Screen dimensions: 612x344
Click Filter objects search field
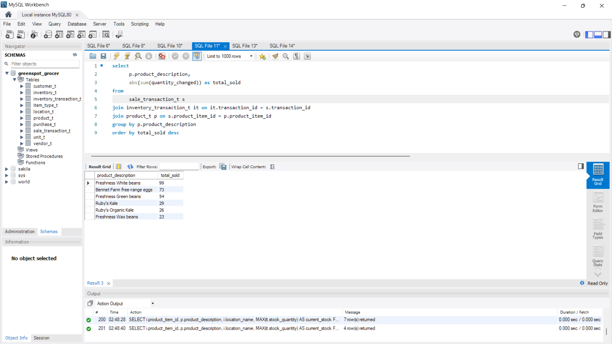click(45, 64)
